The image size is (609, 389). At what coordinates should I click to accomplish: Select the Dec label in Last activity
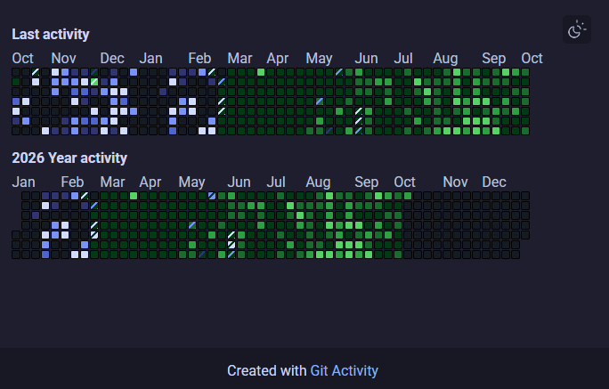[112, 59]
